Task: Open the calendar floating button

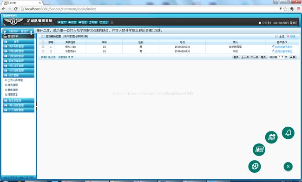Action: (271, 137)
